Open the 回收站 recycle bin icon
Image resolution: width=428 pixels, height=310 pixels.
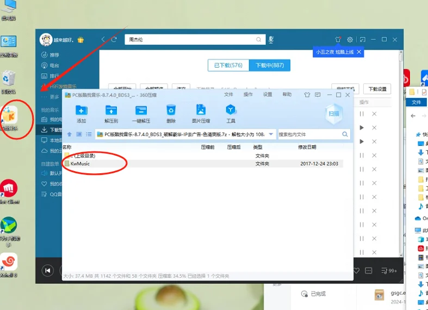tap(9, 82)
